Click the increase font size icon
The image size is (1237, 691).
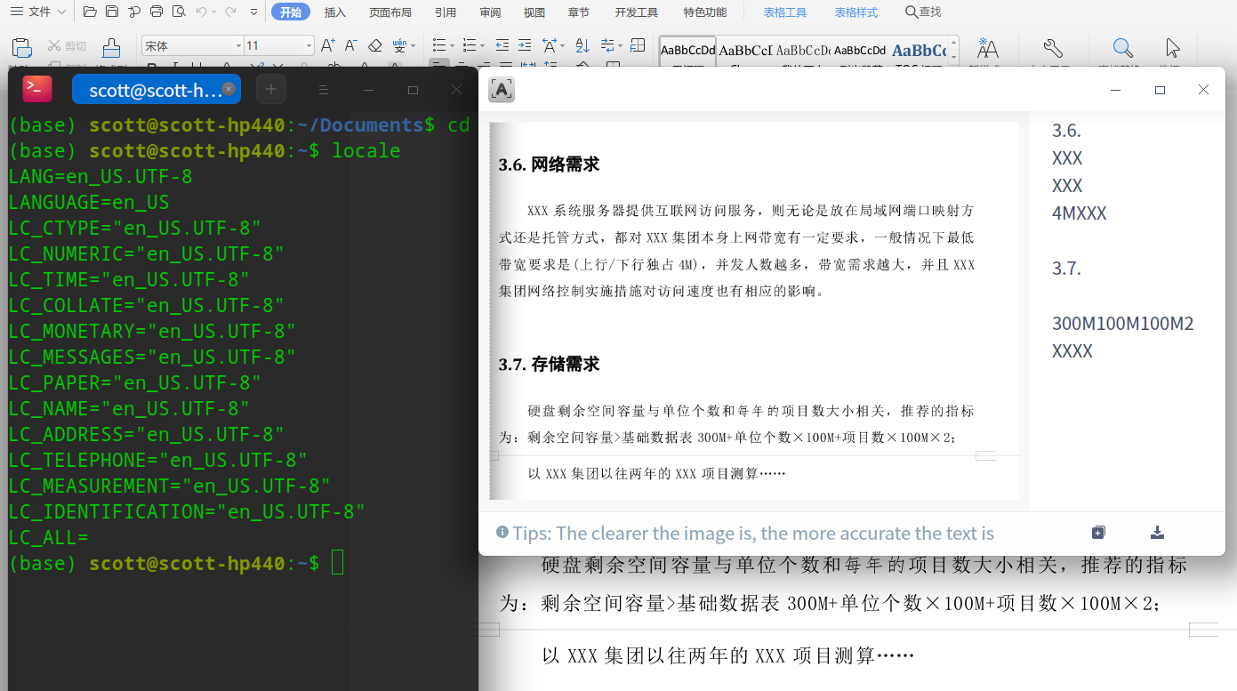click(327, 45)
